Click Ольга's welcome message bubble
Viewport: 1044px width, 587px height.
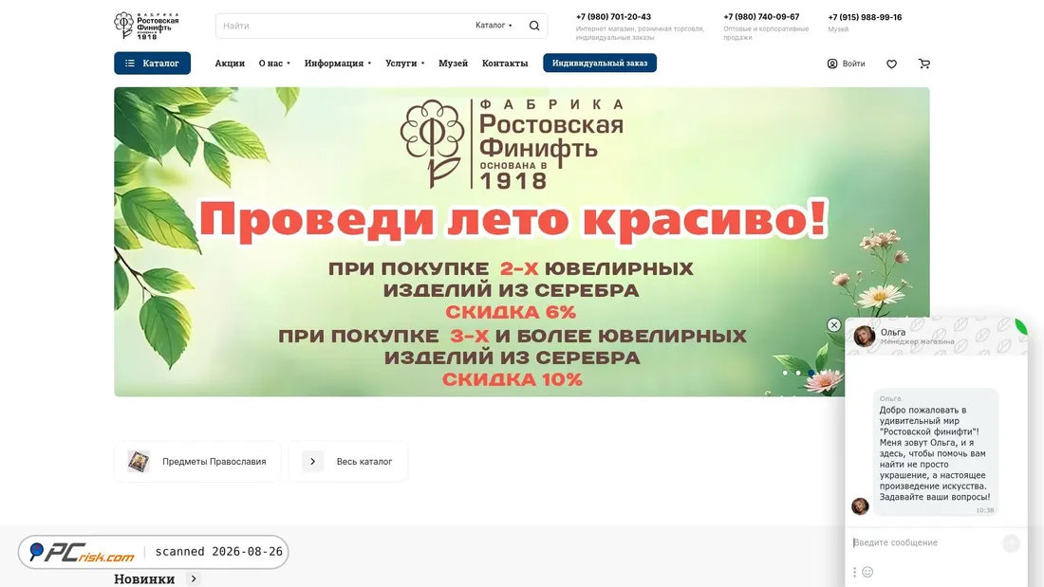(x=936, y=453)
